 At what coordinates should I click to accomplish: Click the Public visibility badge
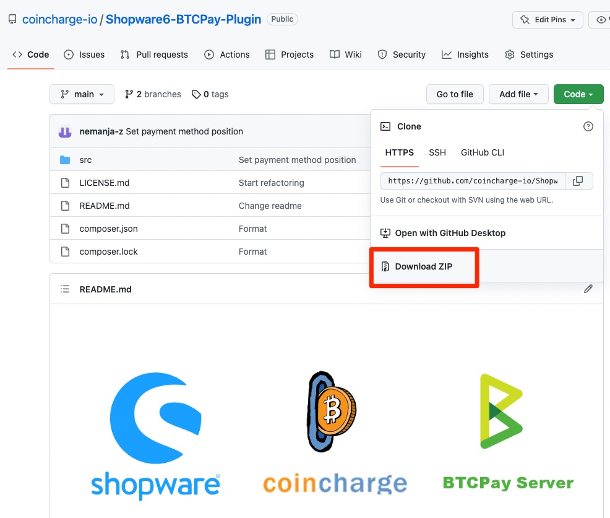pyautogui.click(x=282, y=19)
